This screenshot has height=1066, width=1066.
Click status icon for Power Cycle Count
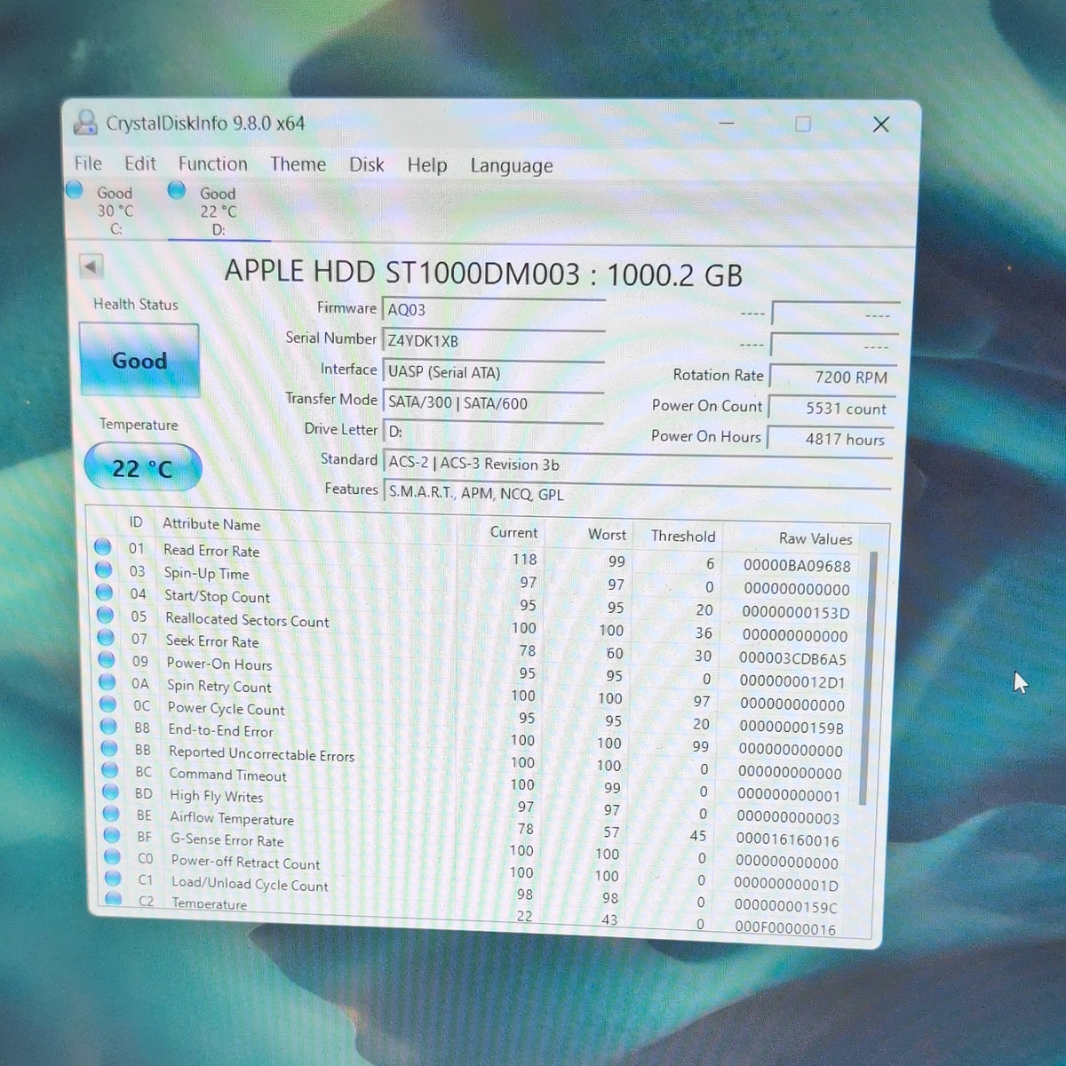(x=108, y=704)
